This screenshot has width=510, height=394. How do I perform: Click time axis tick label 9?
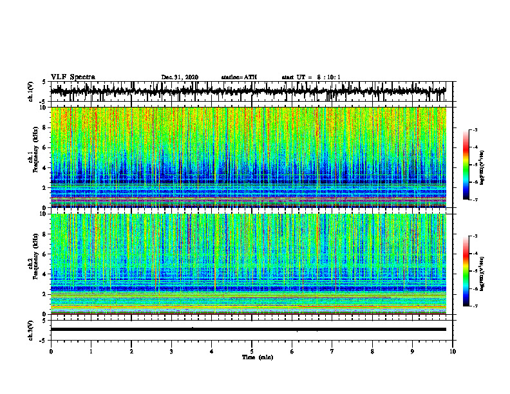coord(412,352)
